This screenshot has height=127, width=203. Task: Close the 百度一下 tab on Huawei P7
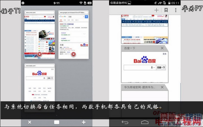[162, 48]
